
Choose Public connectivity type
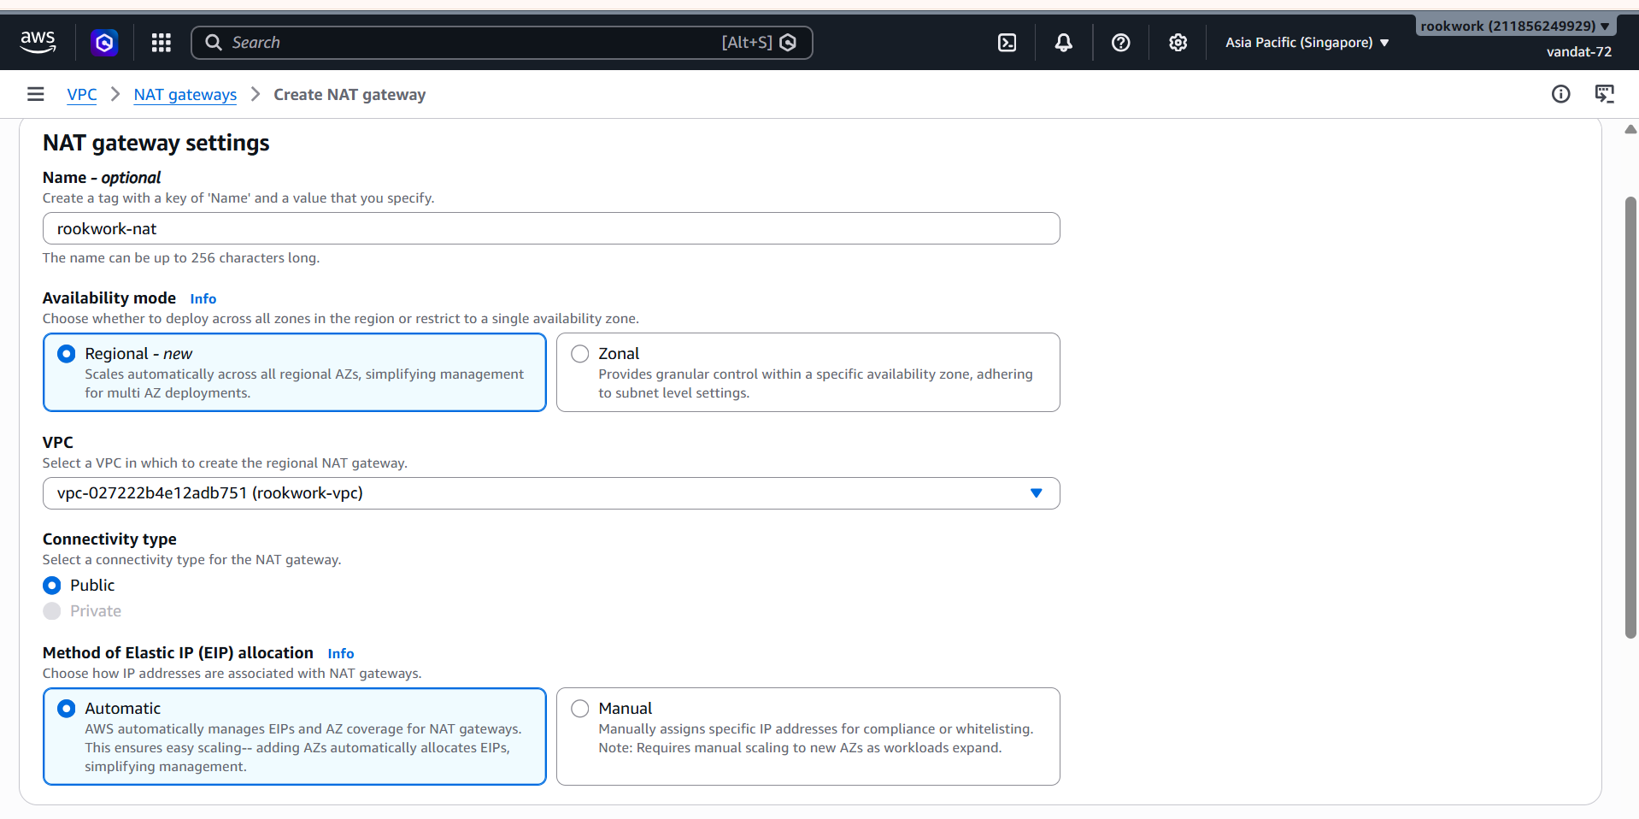52,586
